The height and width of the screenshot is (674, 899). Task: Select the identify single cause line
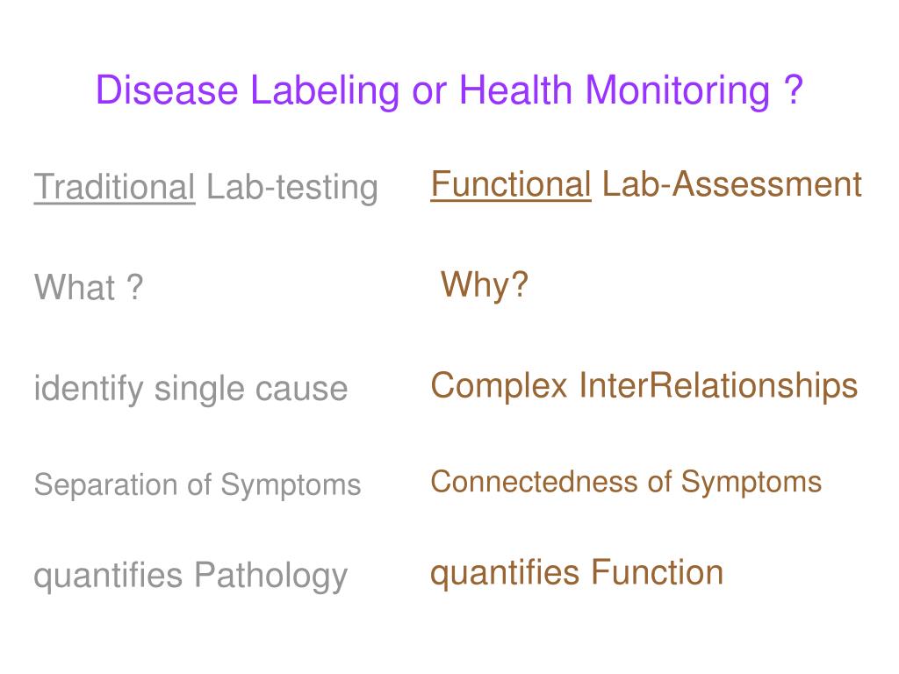click(x=191, y=389)
